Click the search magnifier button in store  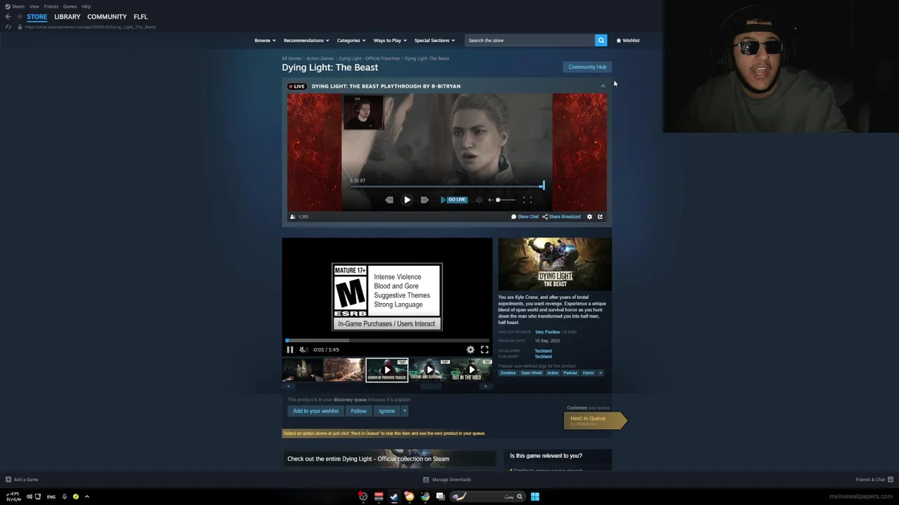click(601, 40)
